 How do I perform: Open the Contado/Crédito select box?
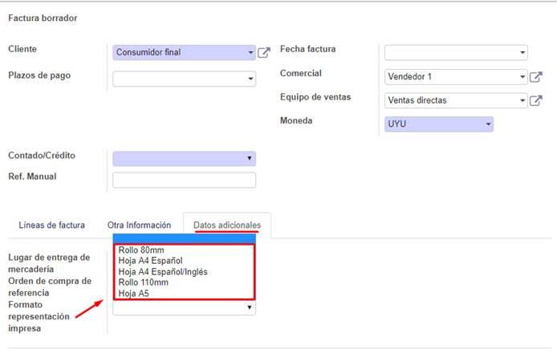[x=184, y=158]
